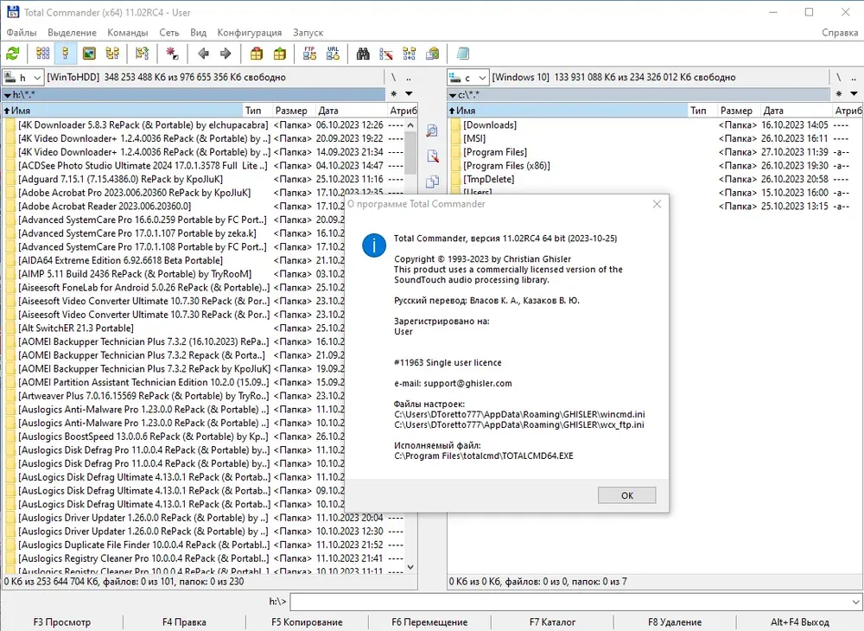This screenshot has height=631, width=864.
Task: Click the forward arrow navigation icon
Action: coord(226,54)
